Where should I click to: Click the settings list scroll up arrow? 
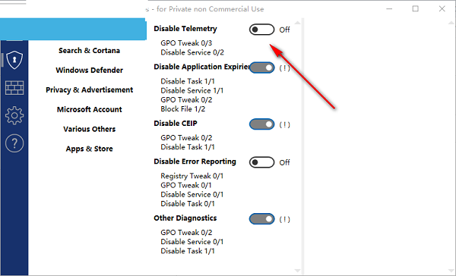(x=297, y=22)
